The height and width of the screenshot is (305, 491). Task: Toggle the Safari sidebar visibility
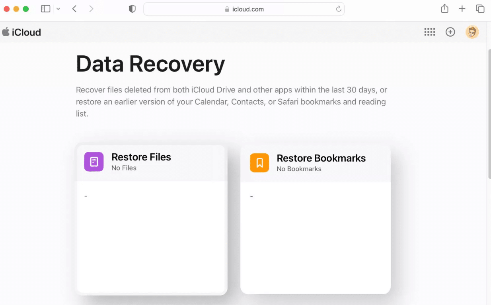coord(45,8)
